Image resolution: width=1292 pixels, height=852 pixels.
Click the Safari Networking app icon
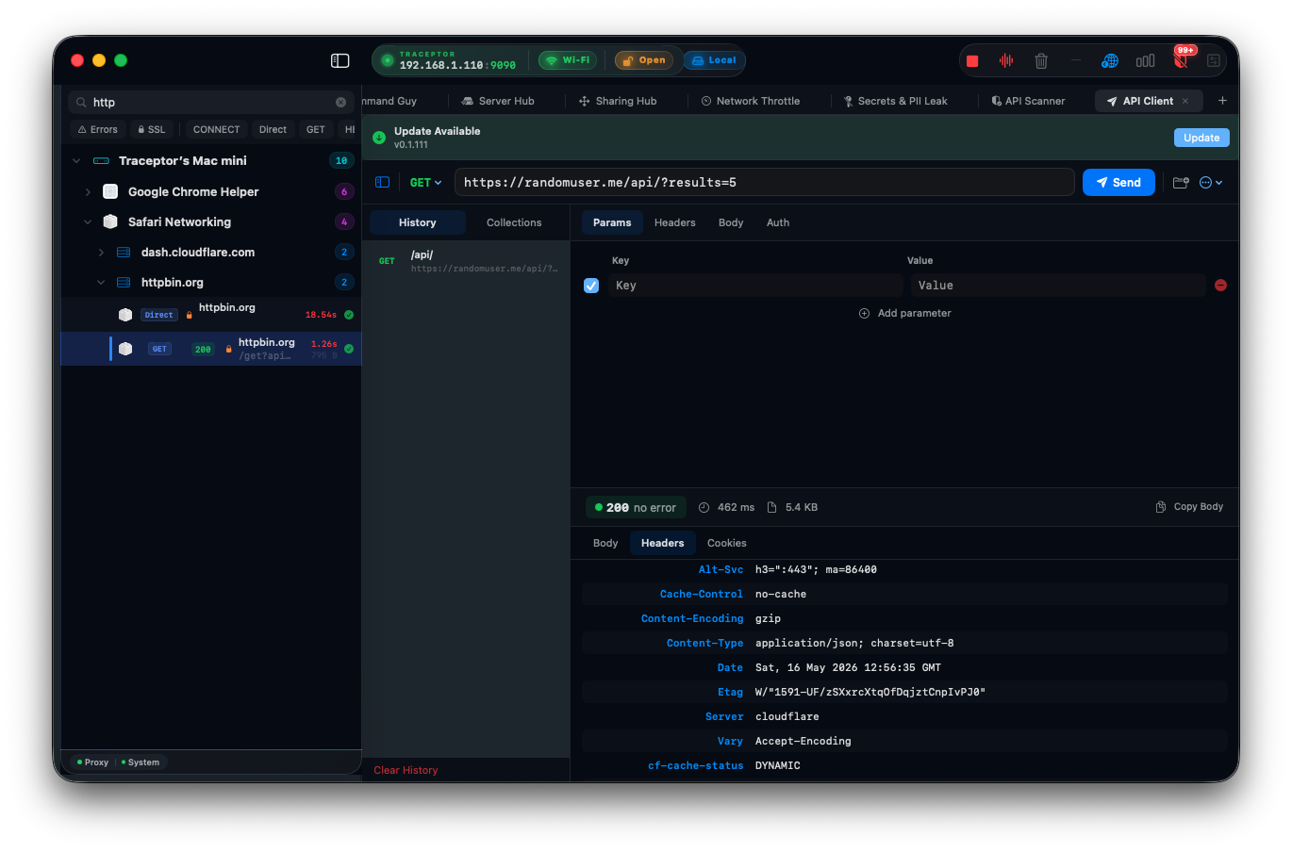pyautogui.click(x=110, y=221)
